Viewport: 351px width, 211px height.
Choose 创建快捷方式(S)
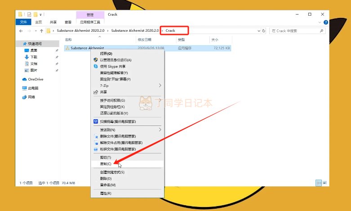pyautogui.click(x=127, y=172)
